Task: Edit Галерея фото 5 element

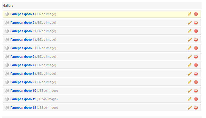Action: pos(189,48)
